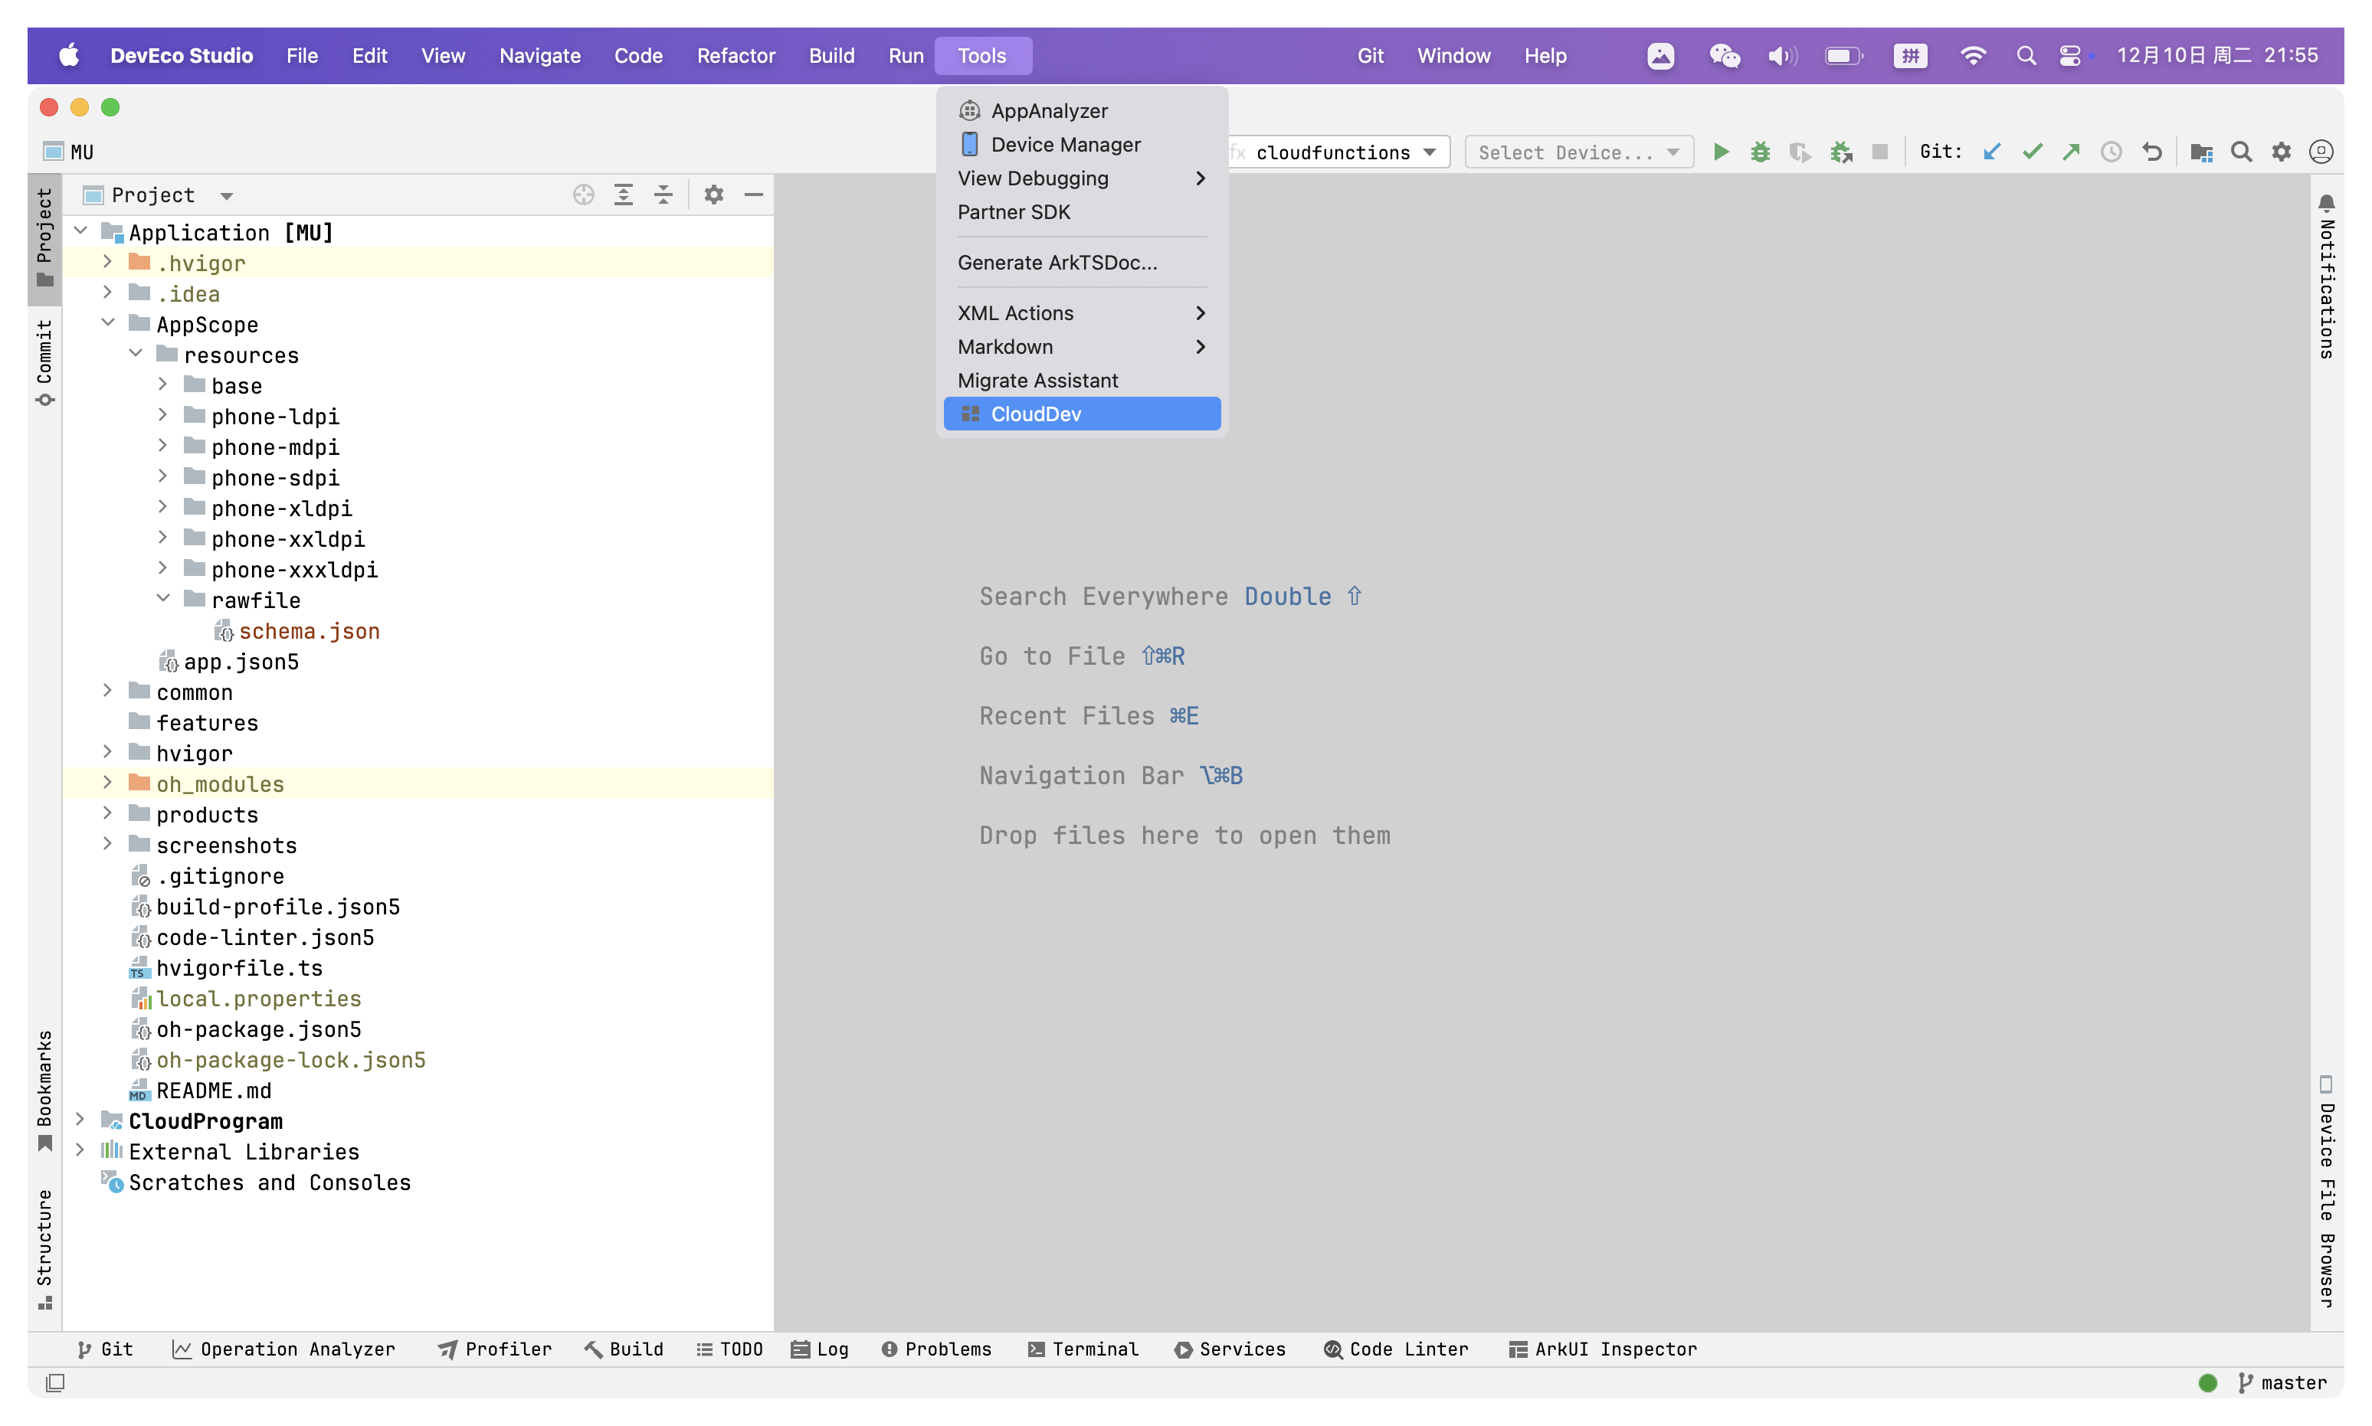
Task: Open Git history clock icon
Action: pyautogui.click(x=2111, y=152)
